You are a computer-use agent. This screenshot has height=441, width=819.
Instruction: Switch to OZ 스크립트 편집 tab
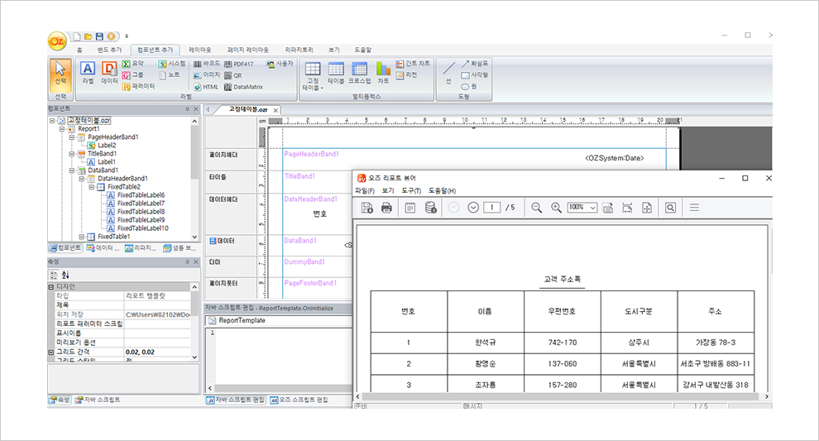coord(299,400)
